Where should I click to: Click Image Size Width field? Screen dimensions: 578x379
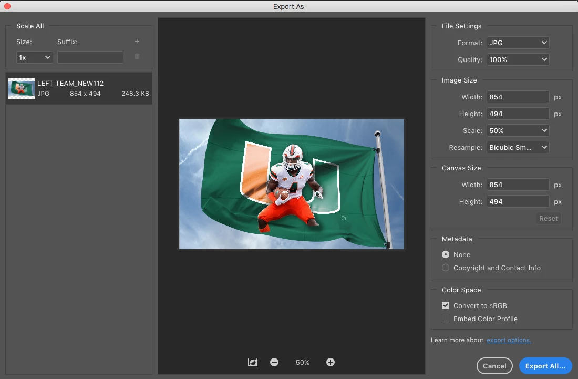pos(518,97)
